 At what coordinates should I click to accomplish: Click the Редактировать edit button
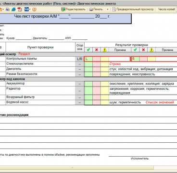click(x=73, y=10)
